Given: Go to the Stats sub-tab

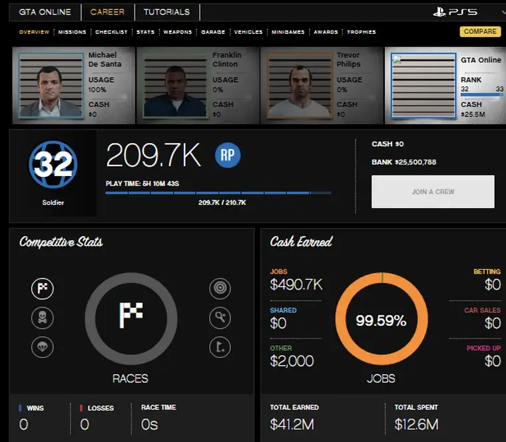Looking at the screenshot, I should 146,32.
